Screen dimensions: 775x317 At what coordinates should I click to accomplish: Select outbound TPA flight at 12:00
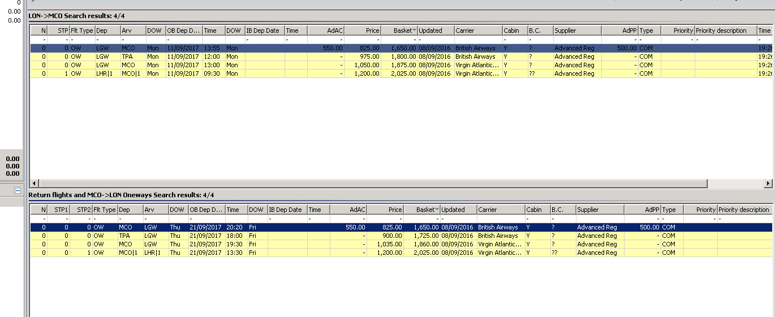402,57
